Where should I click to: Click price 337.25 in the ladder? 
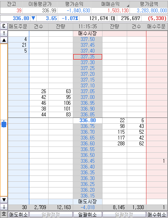87,68
